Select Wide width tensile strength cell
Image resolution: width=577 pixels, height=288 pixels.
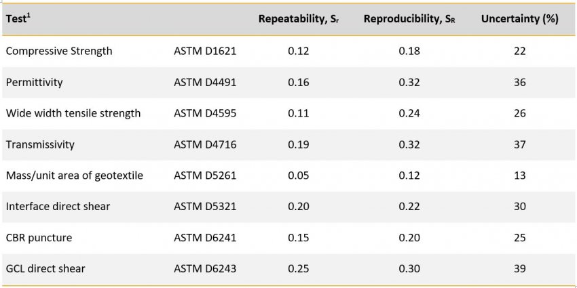73,113
